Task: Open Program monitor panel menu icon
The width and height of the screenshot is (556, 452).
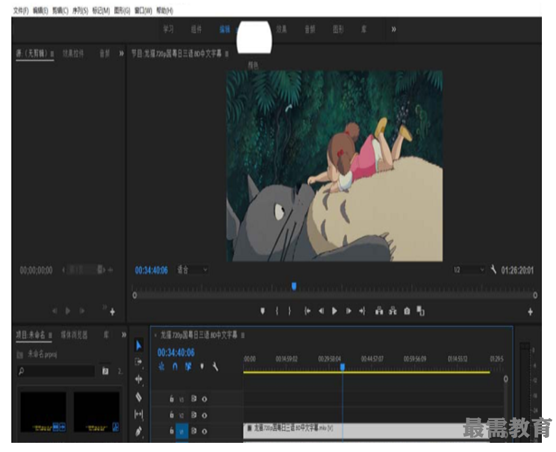Action: tap(227, 55)
